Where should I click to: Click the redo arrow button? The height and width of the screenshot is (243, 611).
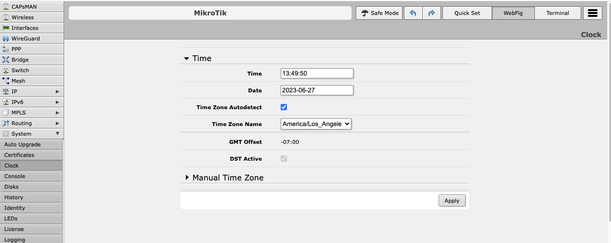point(432,13)
